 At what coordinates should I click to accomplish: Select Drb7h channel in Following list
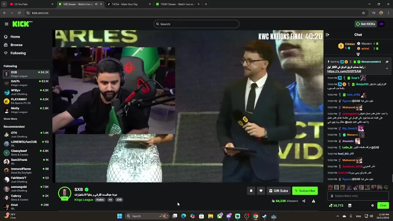pos(26,83)
